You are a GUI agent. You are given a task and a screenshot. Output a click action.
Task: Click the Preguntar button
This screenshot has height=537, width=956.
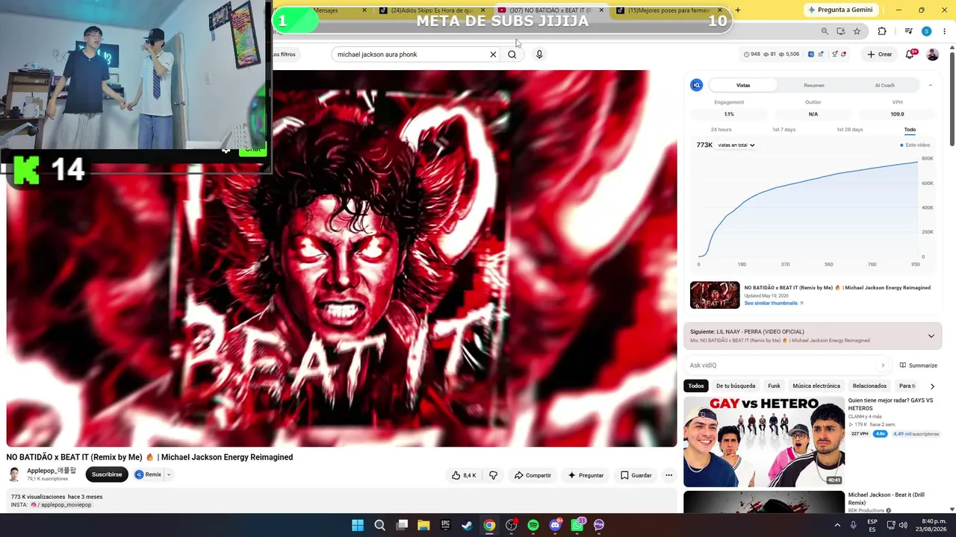586,475
